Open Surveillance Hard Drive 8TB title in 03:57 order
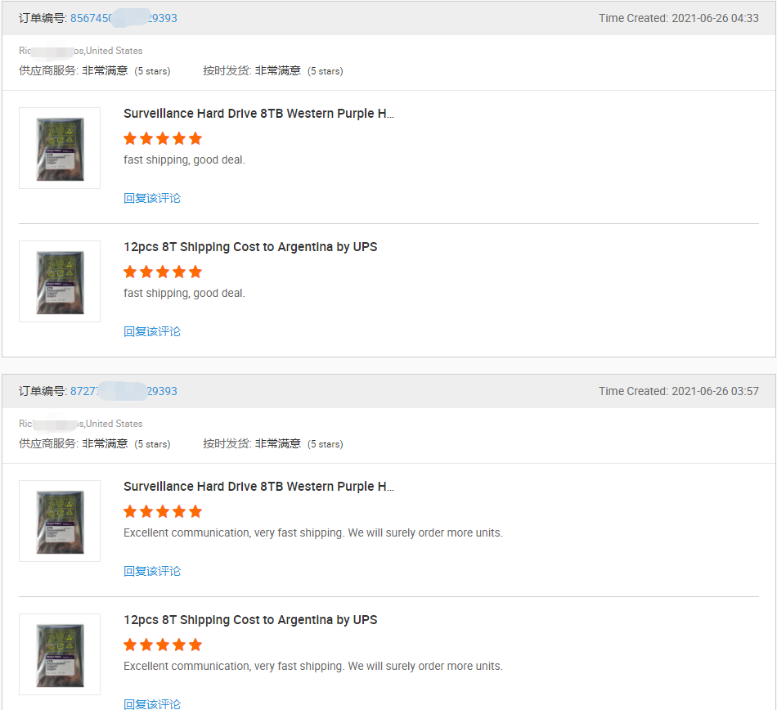 coord(258,487)
